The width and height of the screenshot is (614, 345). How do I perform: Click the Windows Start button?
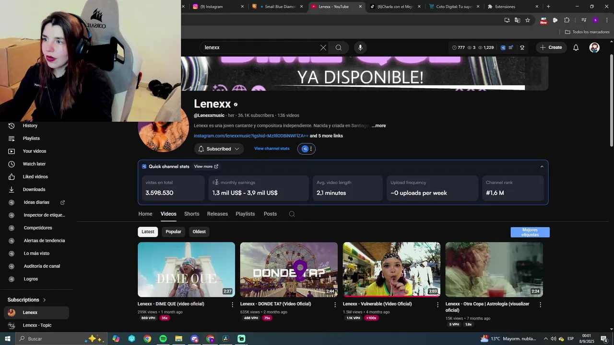(8, 339)
